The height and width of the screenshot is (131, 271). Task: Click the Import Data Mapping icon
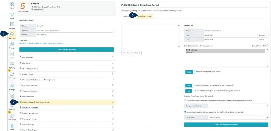pyautogui.click(x=21, y=113)
